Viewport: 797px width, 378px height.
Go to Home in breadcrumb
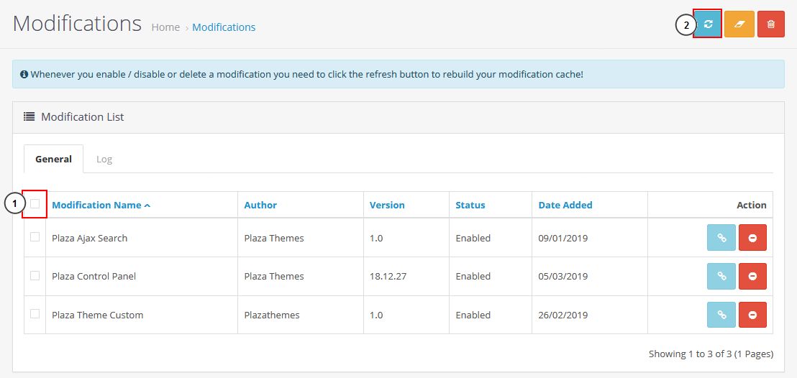coord(165,27)
